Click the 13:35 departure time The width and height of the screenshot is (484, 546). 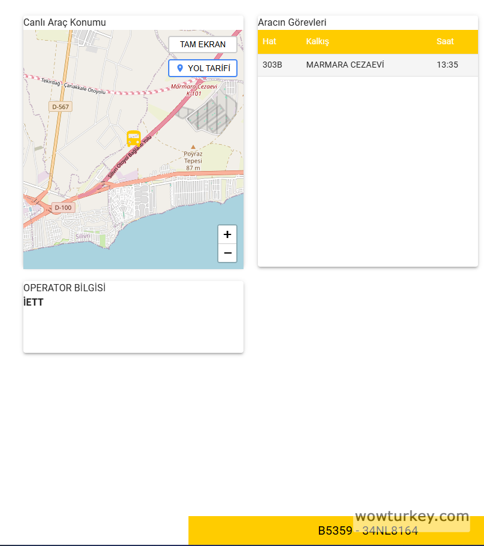447,65
